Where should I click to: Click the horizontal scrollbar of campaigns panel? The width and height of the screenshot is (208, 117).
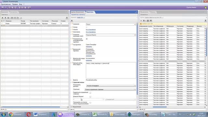pyautogui.click(x=31, y=107)
